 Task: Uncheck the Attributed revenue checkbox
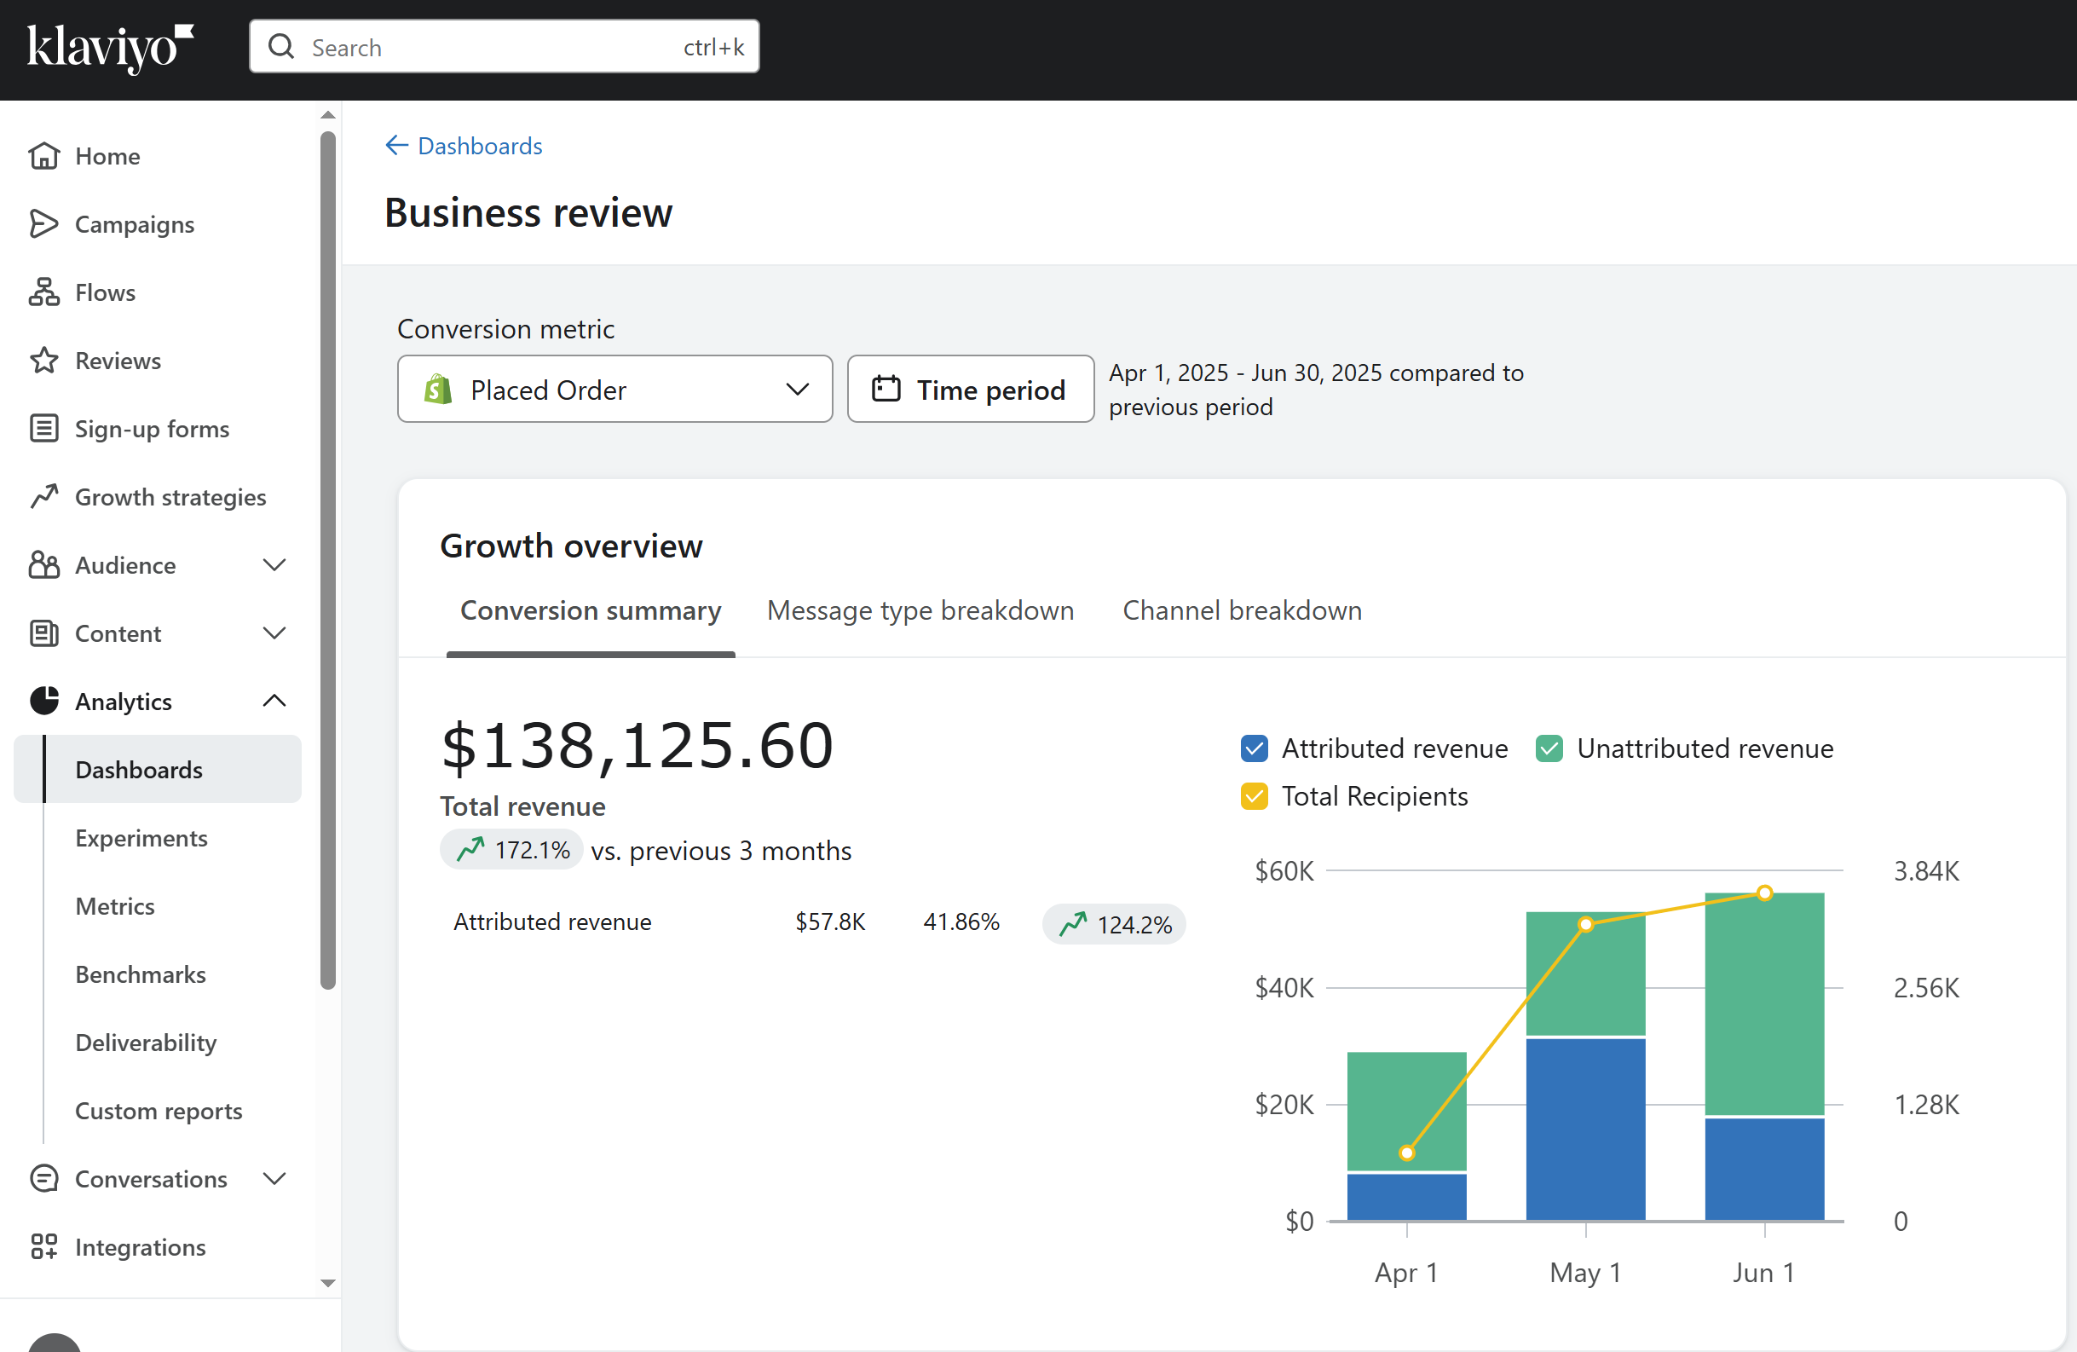point(1254,748)
